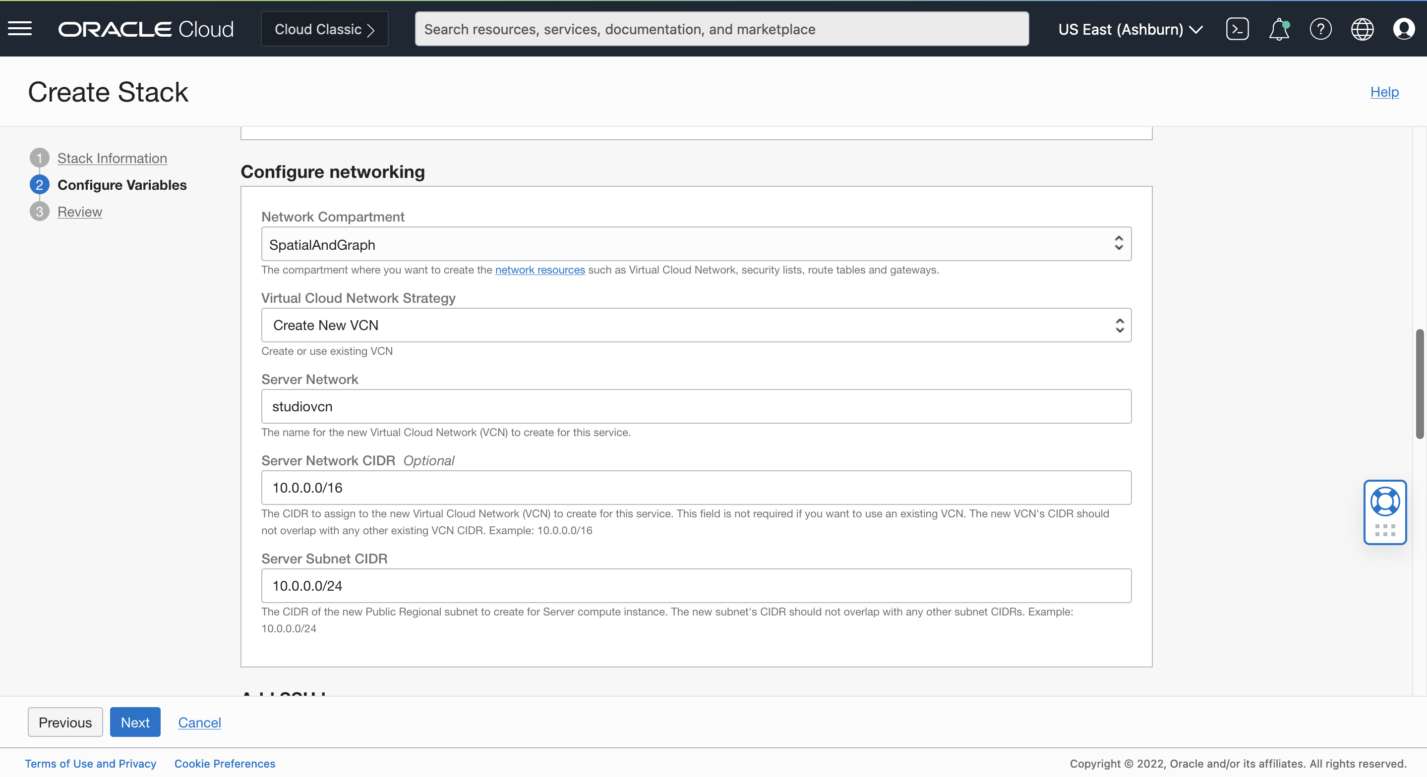1427x777 pixels.
Task: Click the Cancel link
Action: (x=199, y=722)
